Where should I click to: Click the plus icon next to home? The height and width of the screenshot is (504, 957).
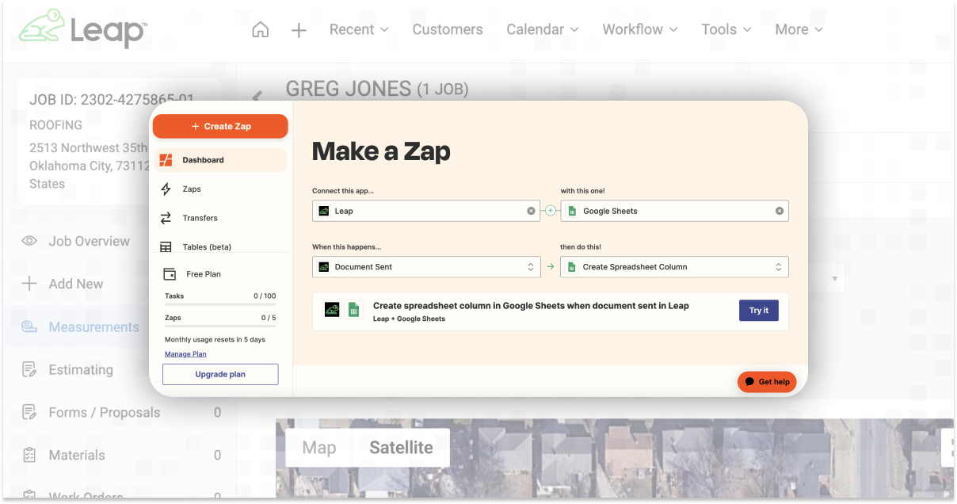pyautogui.click(x=299, y=29)
